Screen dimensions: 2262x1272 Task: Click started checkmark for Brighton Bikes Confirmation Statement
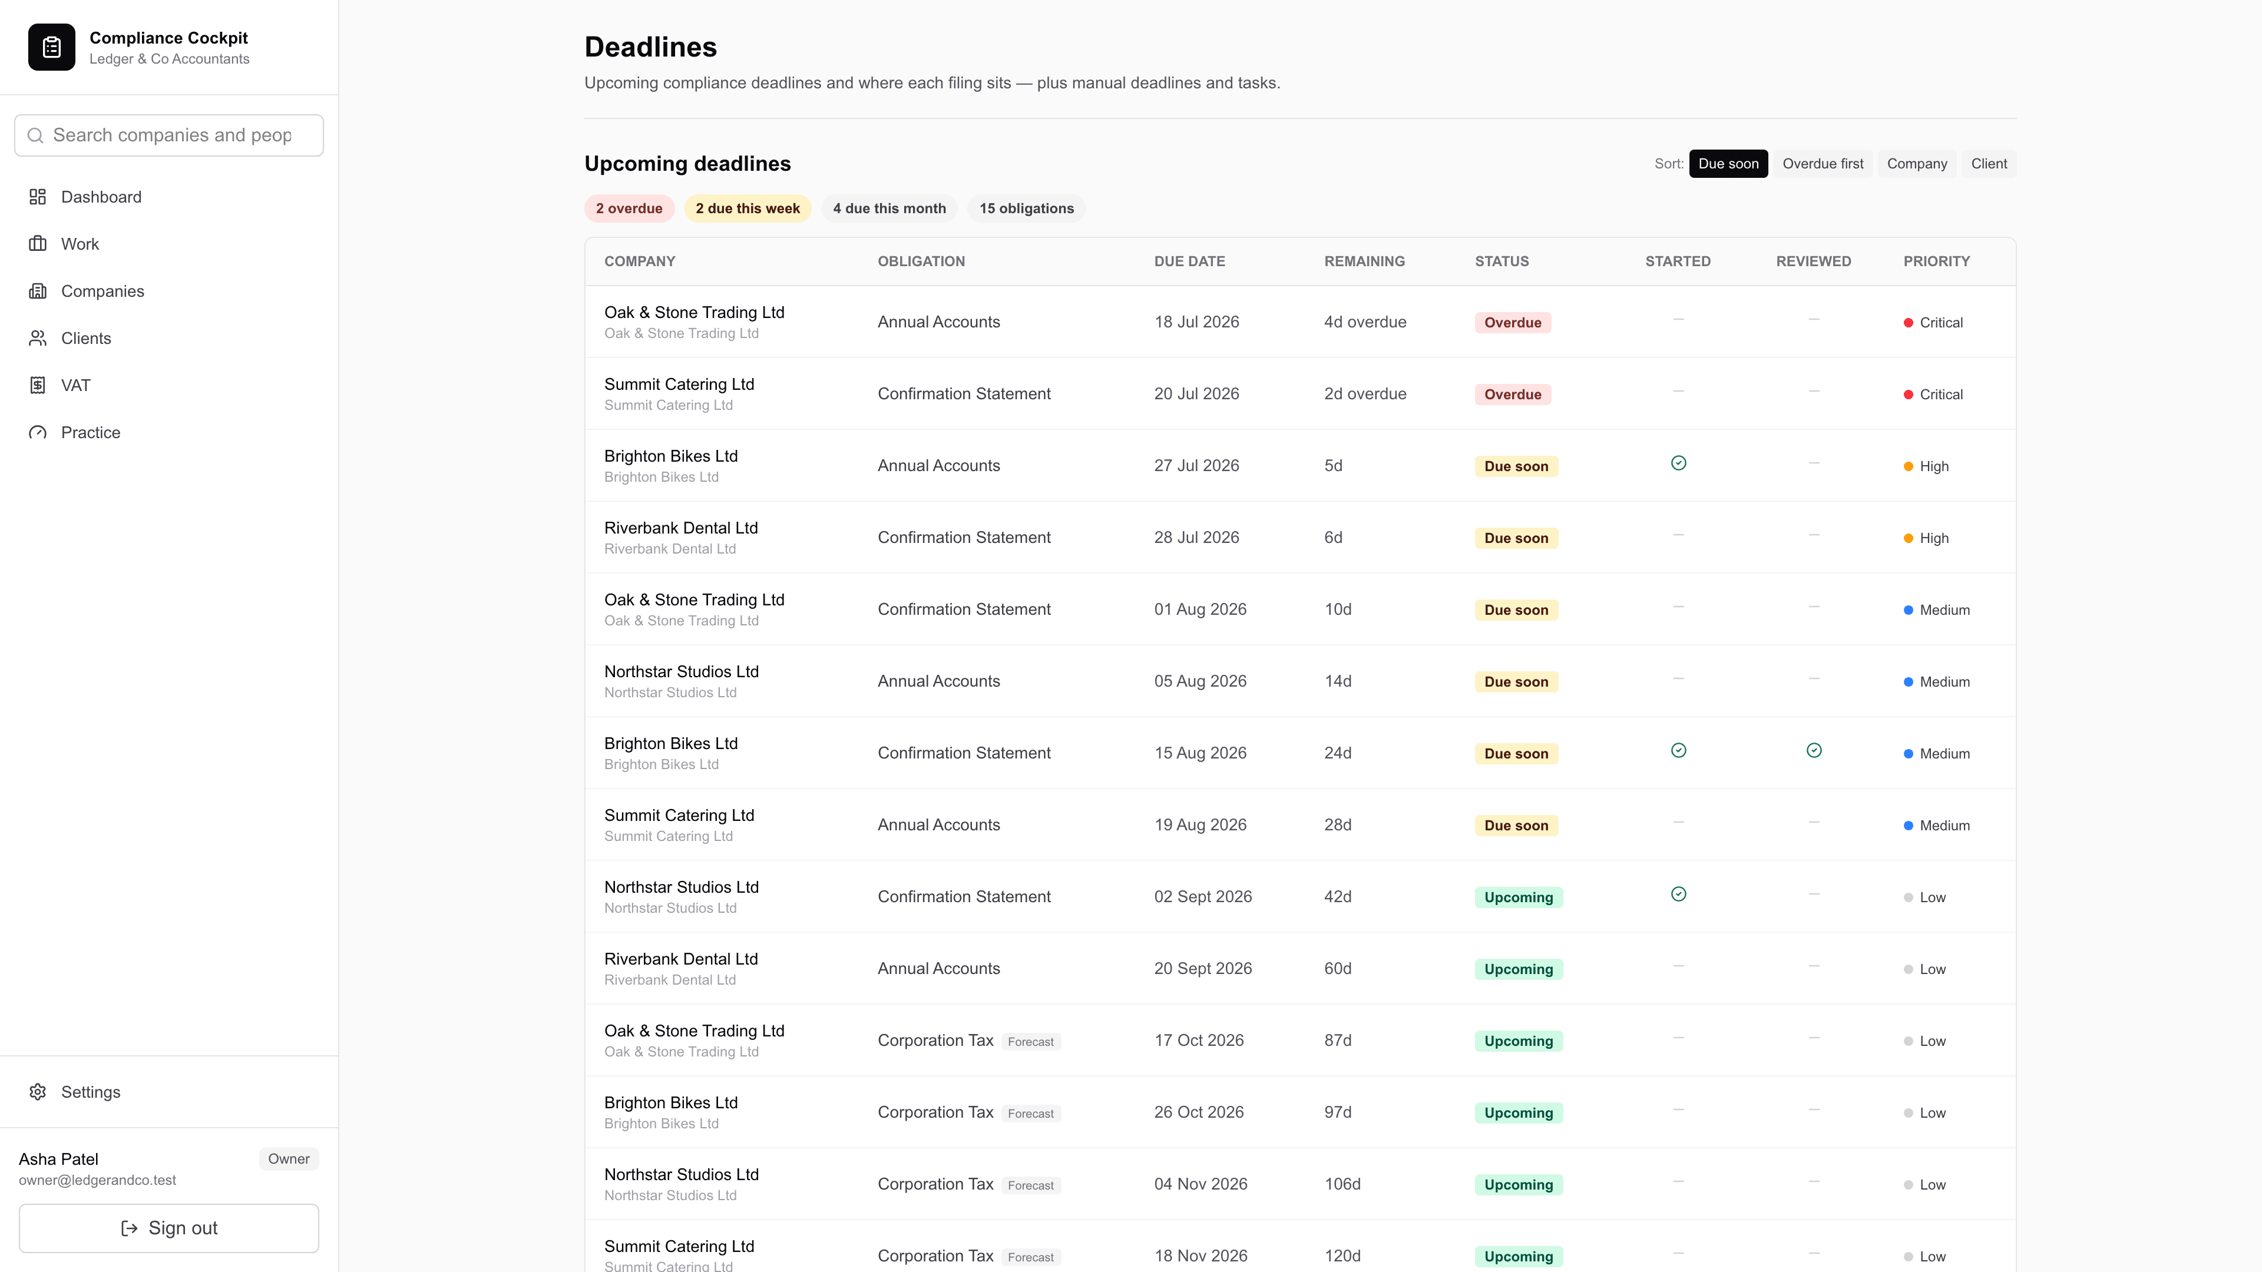click(x=1678, y=751)
